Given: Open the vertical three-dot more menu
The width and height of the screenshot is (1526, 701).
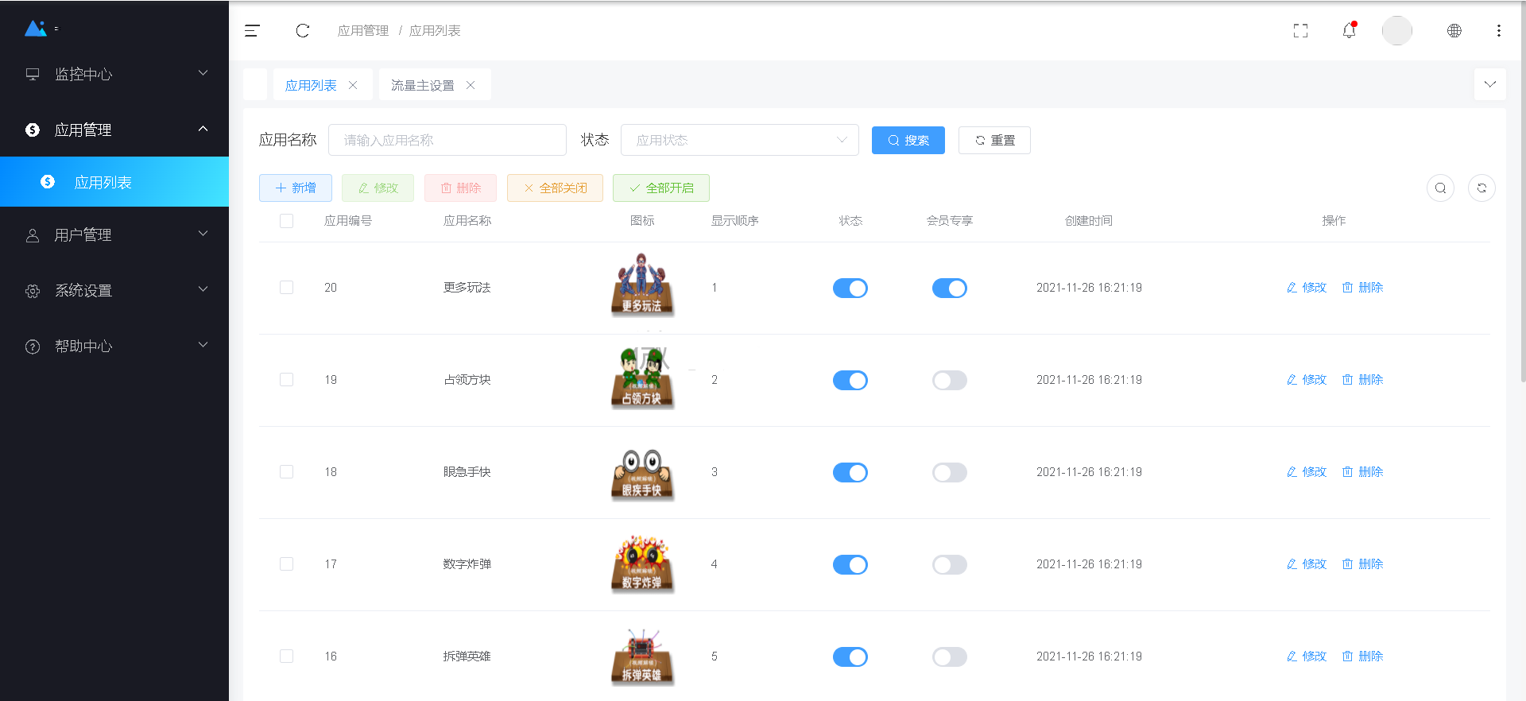Looking at the screenshot, I should (x=1499, y=31).
